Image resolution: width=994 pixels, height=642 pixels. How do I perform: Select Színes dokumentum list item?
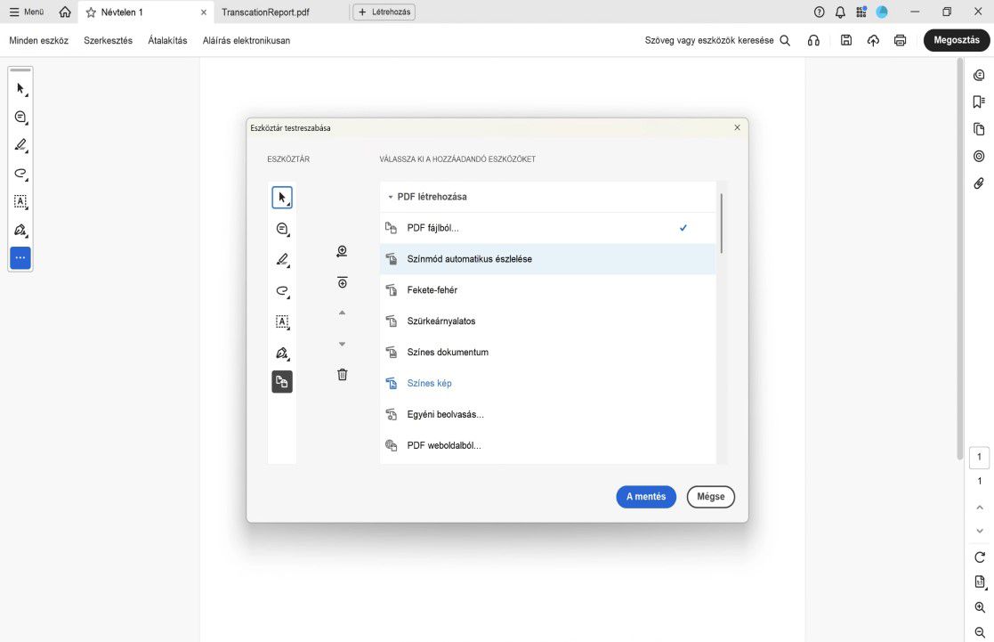click(x=547, y=352)
